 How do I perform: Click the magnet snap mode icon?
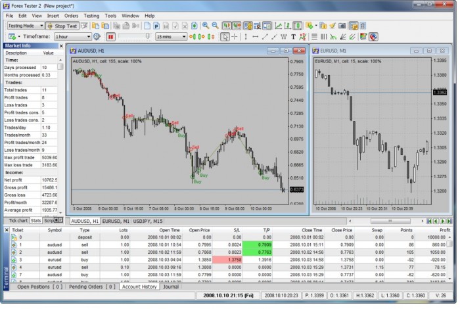click(x=373, y=37)
